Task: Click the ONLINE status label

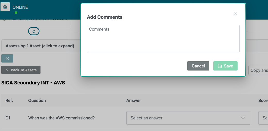Action: pos(20,7)
